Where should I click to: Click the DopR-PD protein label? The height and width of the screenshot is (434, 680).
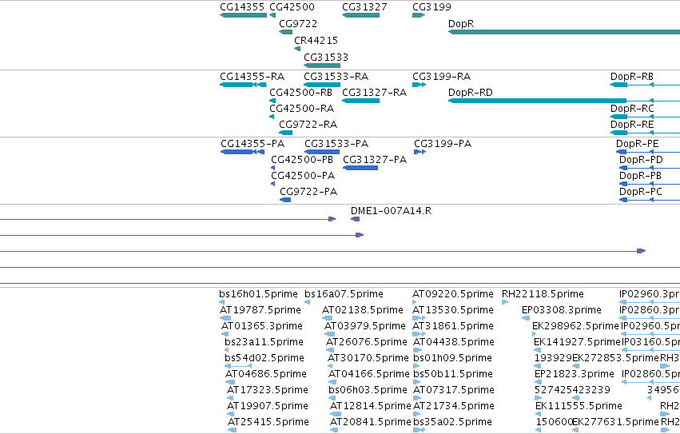[x=641, y=160]
